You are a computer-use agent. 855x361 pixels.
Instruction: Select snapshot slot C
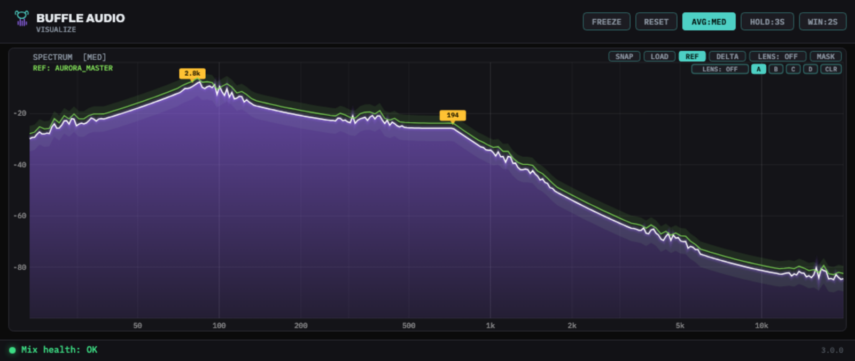coord(793,69)
